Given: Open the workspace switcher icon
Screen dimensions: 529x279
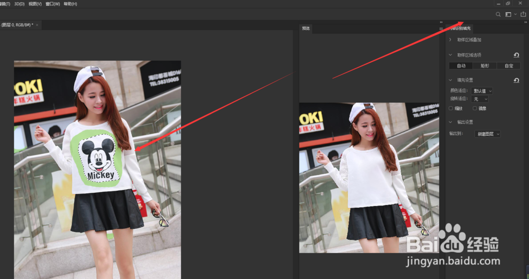Looking at the screenshot, I should (508, 14).
